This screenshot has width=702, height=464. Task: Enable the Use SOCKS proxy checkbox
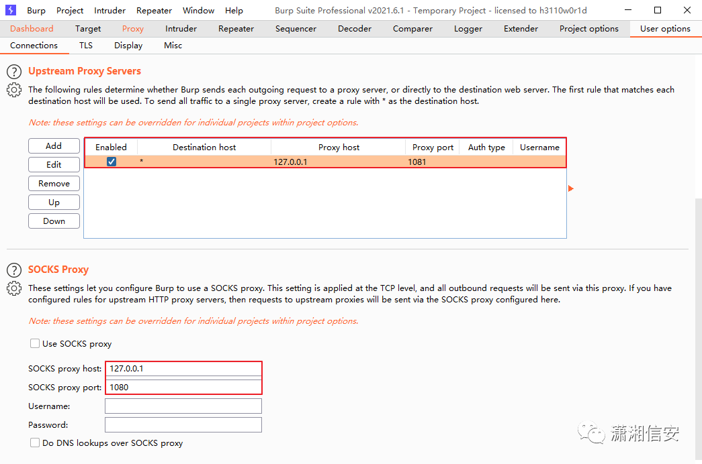click(34, 343)
